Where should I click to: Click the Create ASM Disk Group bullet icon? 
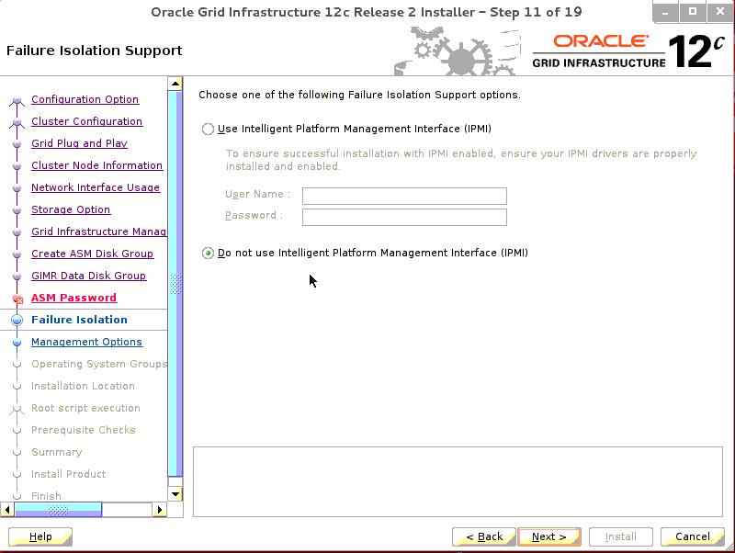coord(17,254)
